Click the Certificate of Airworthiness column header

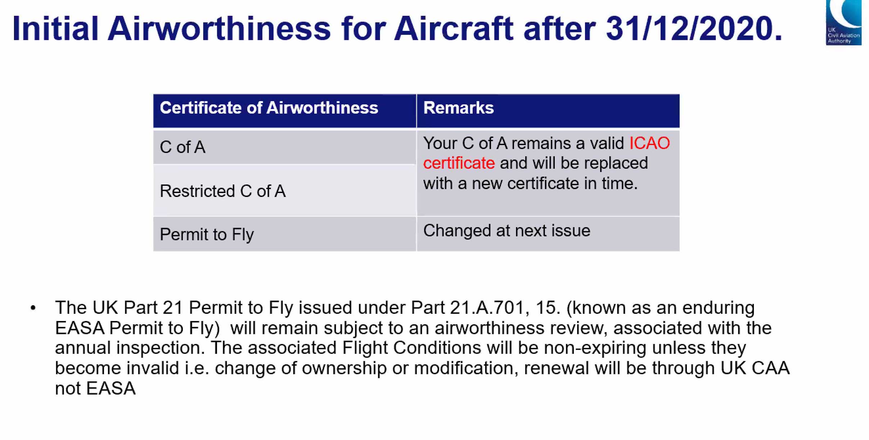285,111
